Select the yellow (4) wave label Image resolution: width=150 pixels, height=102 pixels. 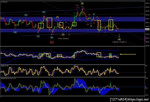coord(119,39)
